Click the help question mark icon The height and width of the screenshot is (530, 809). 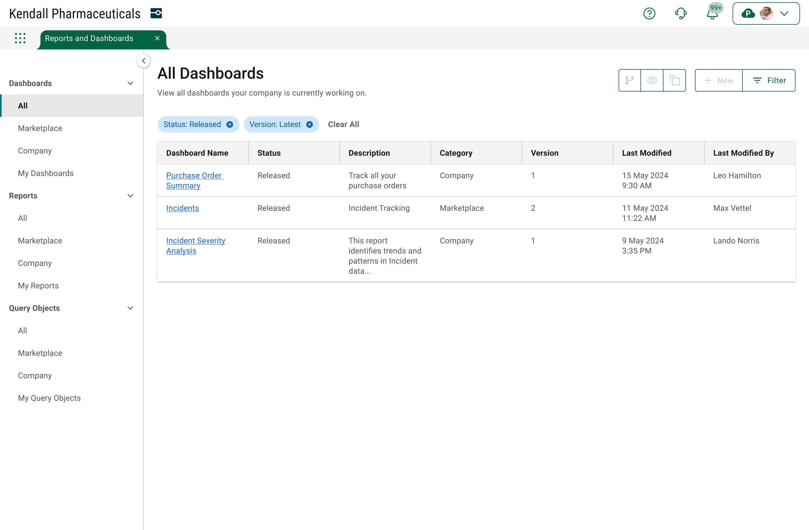pos(649,13)
